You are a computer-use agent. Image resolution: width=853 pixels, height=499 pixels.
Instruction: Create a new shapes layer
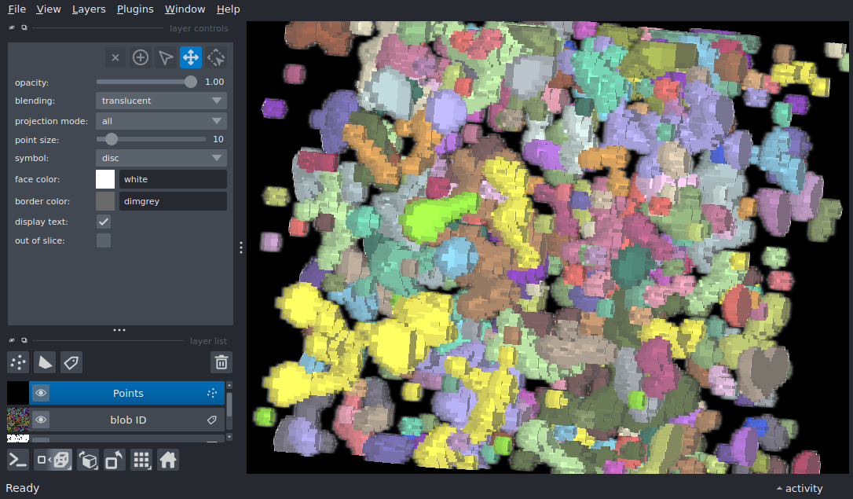(45, 362)
